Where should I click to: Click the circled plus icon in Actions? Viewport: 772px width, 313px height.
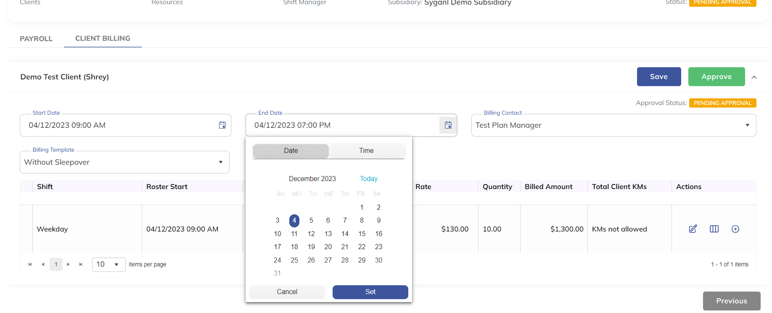click(x=735, y=229)
